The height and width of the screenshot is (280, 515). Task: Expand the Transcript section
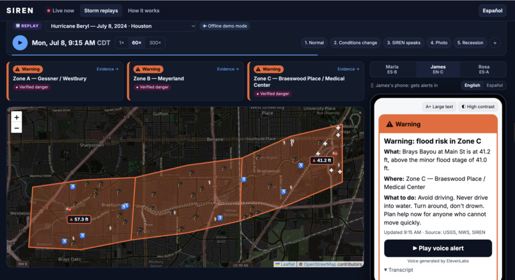click(x=399, y=270)
